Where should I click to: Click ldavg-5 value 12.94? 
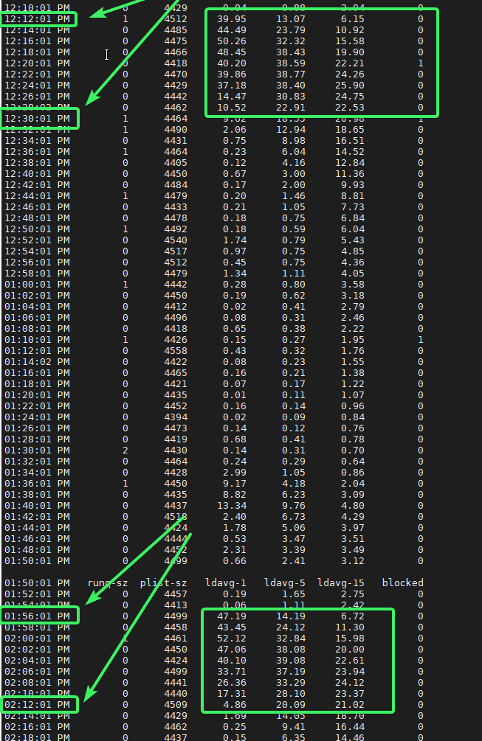290,130
